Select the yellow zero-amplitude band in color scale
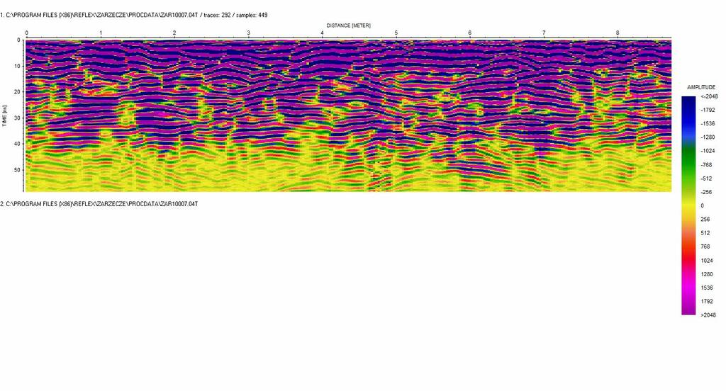 [x=688, y=205]
